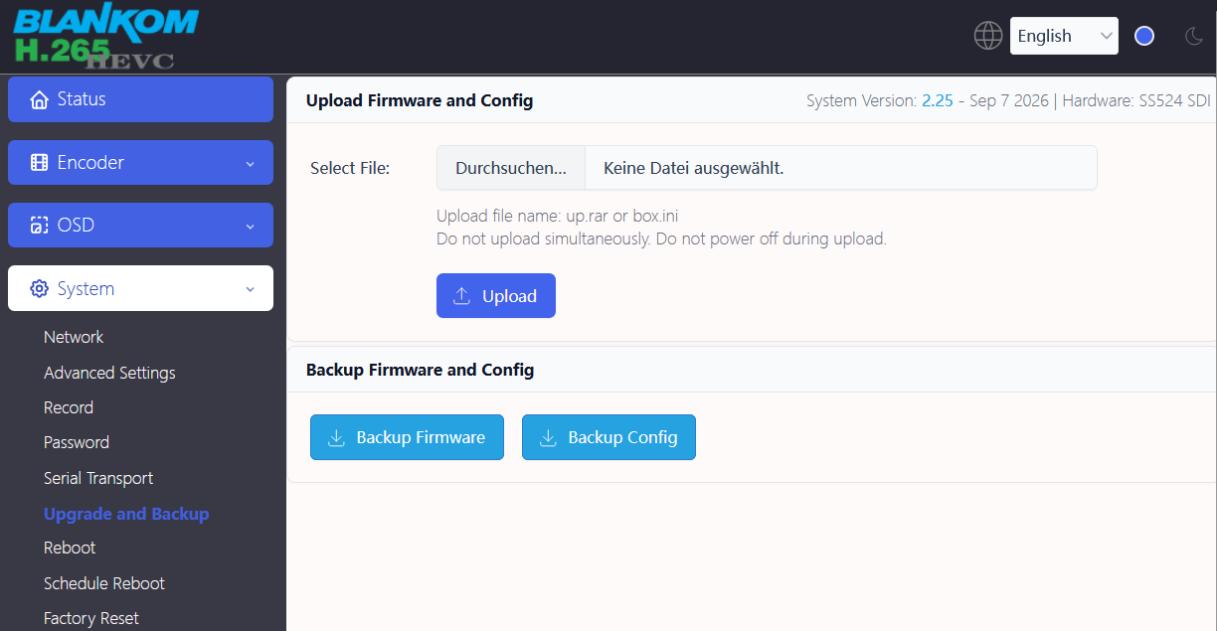Open the Password page
The width and height of the screenshot is (1217, 631).
(77, 442)
